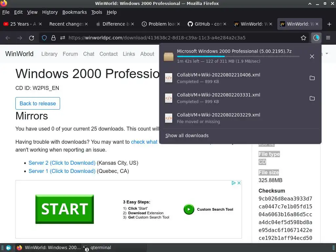
Task: Click the 7z archive download file icon
Action: pyautogui.click(x=169, y=56)
